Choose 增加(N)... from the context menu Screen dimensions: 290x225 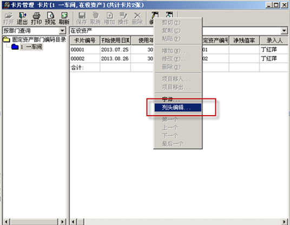[178, 51]
